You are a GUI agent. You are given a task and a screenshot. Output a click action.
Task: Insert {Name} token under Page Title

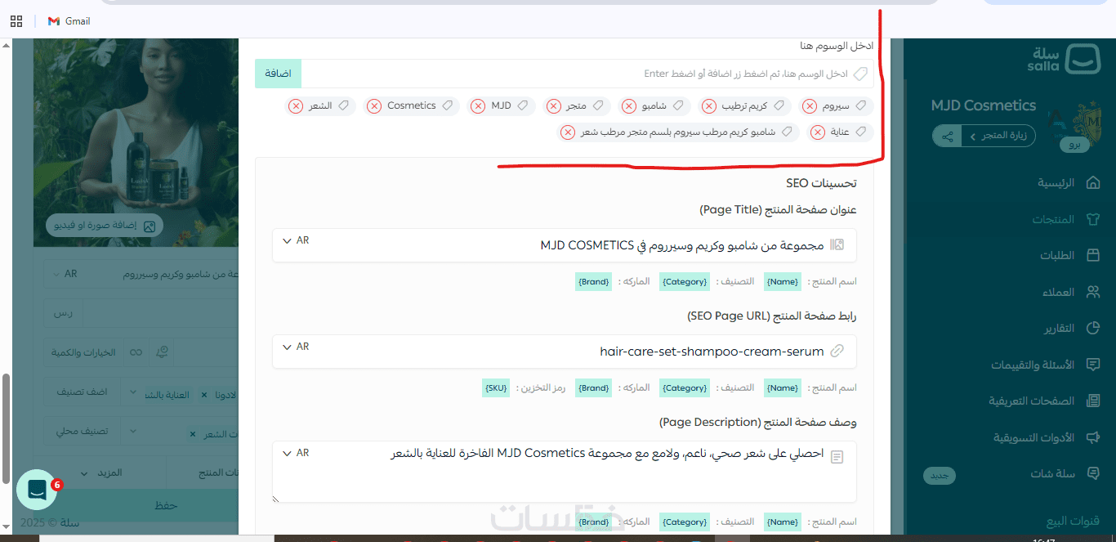click(783, 281)
